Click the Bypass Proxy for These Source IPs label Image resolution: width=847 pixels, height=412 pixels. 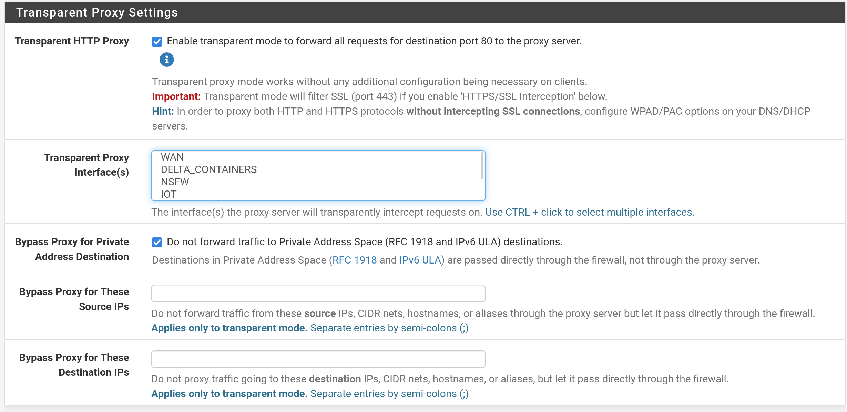tap(74, 299)
